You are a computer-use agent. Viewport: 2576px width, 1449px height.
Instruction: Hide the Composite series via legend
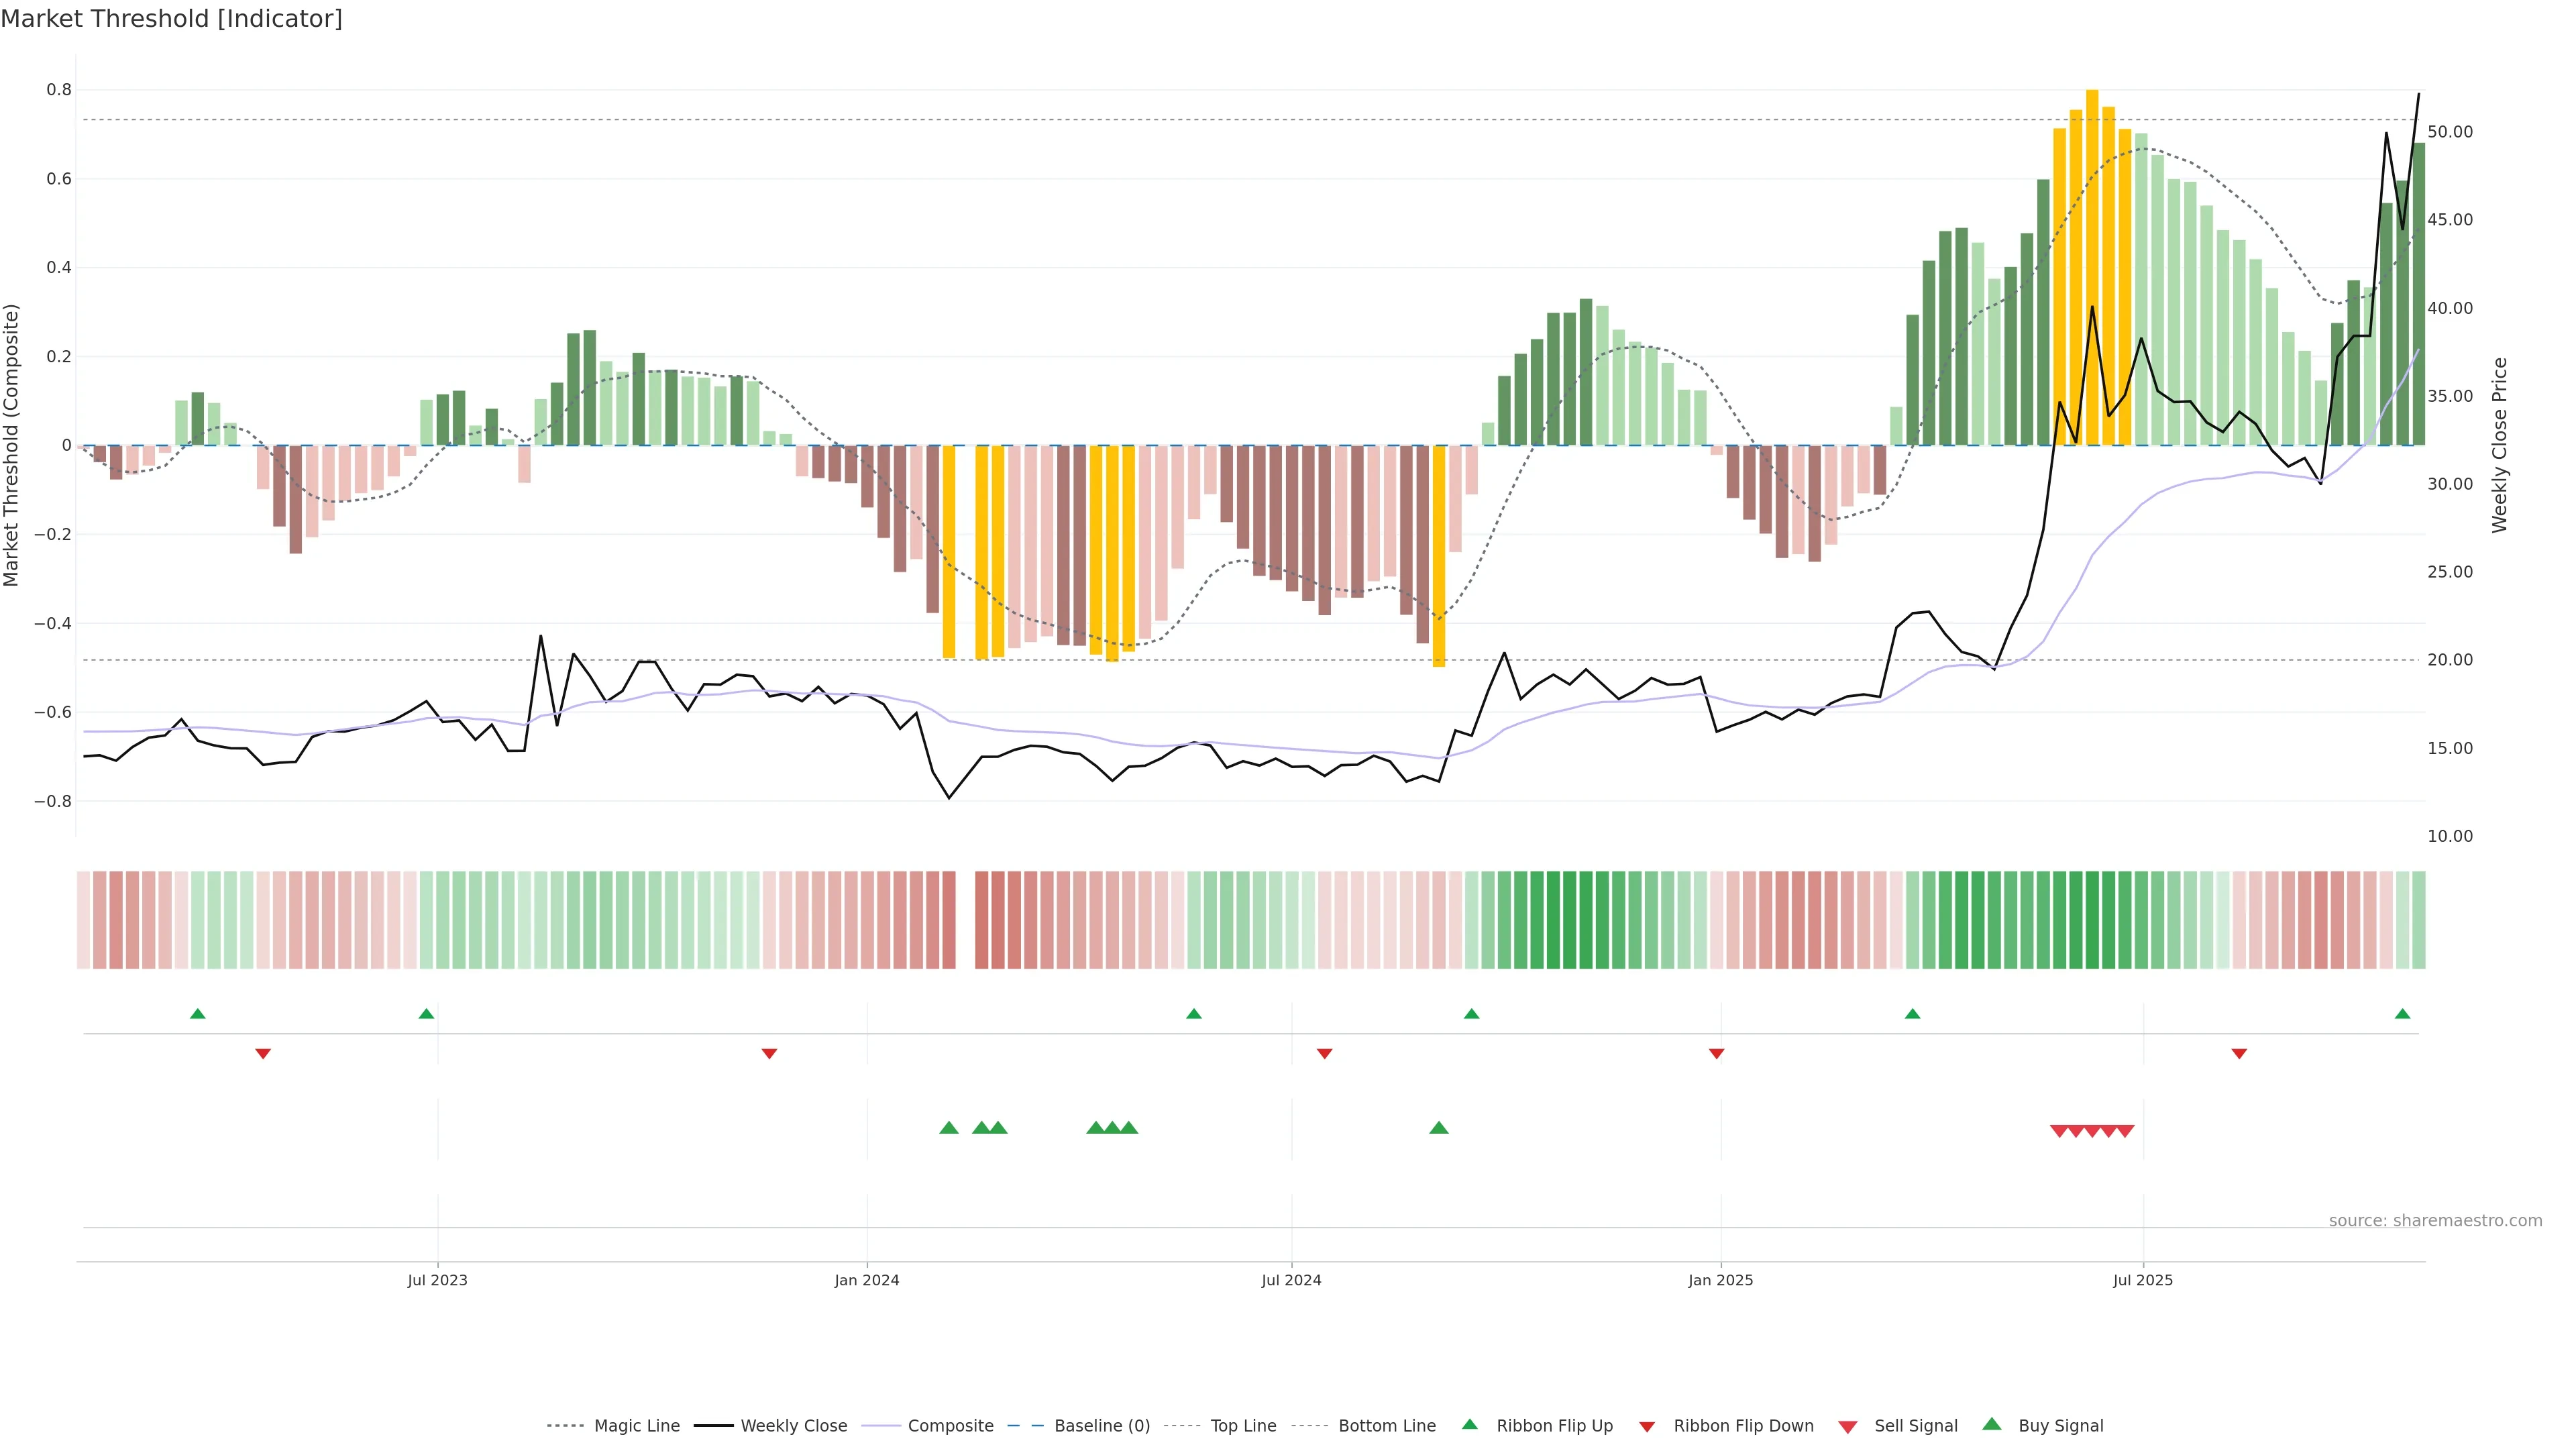pos(950,1426)
